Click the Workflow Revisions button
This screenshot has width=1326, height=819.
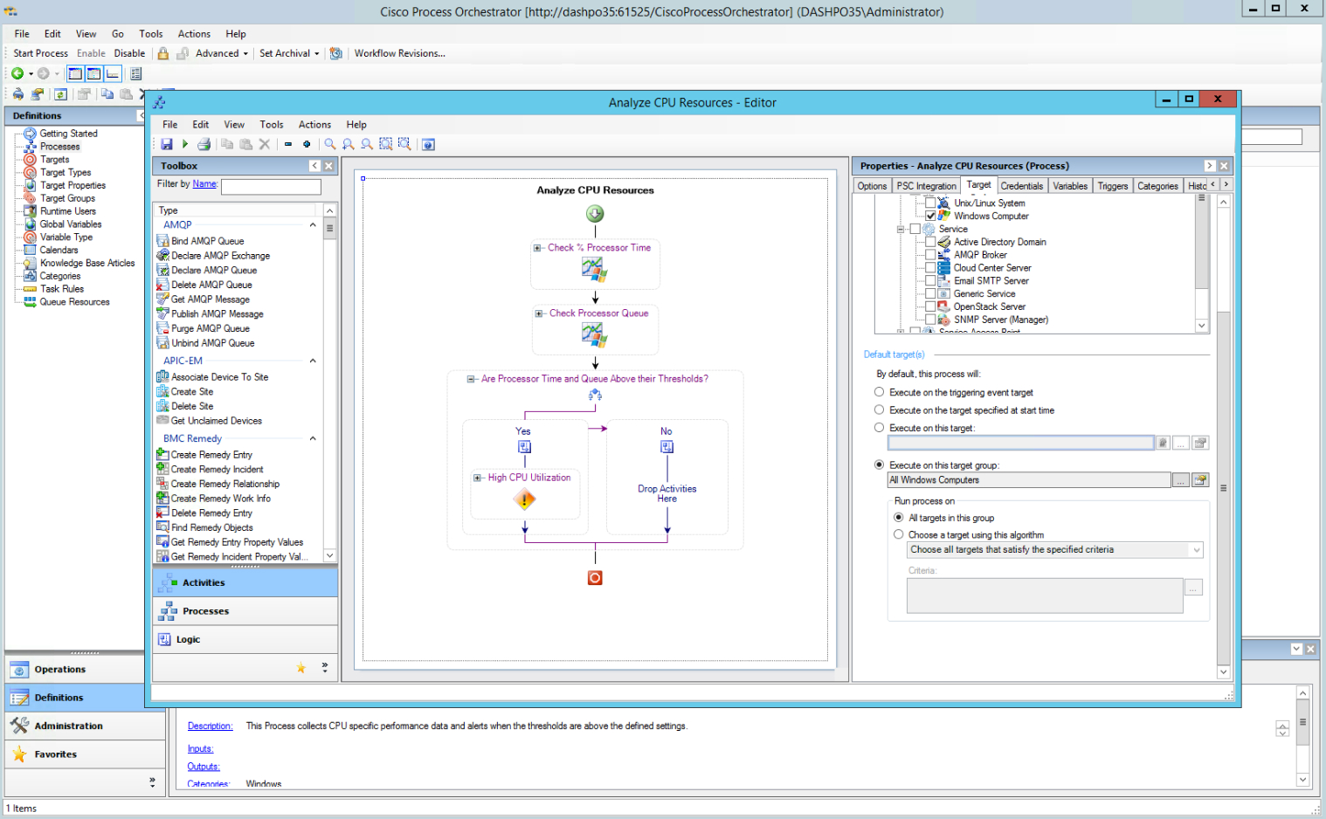[399, 53]
